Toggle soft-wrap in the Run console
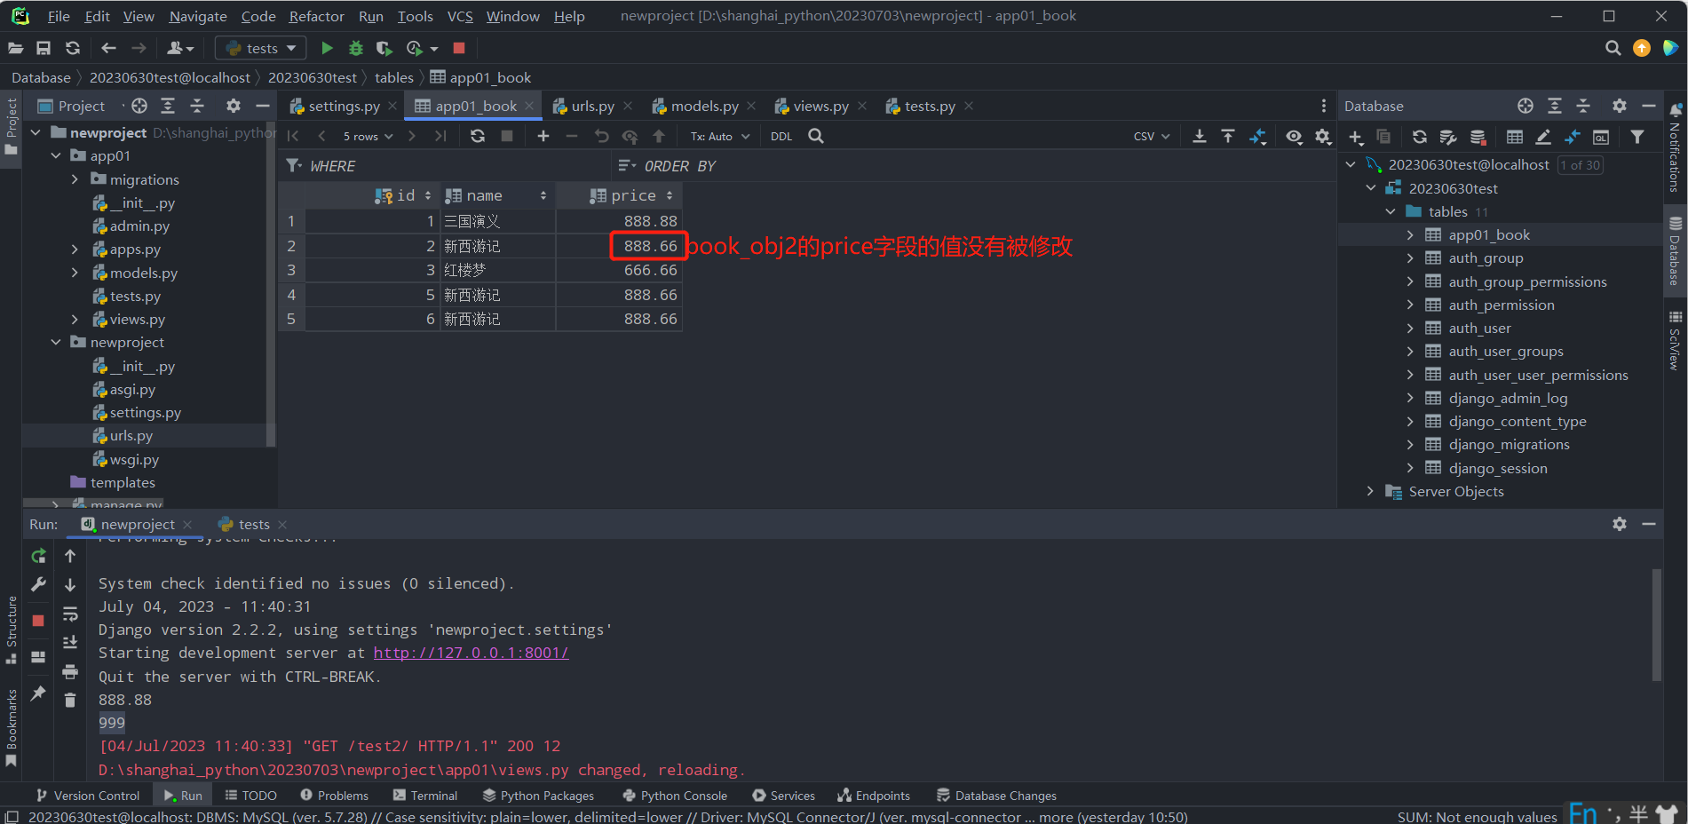Screen dimensions: 1688x824 [70, 614]
